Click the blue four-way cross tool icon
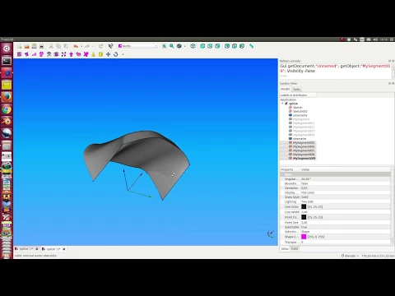The height and width of the screenshot is (296, 395). 108,54
